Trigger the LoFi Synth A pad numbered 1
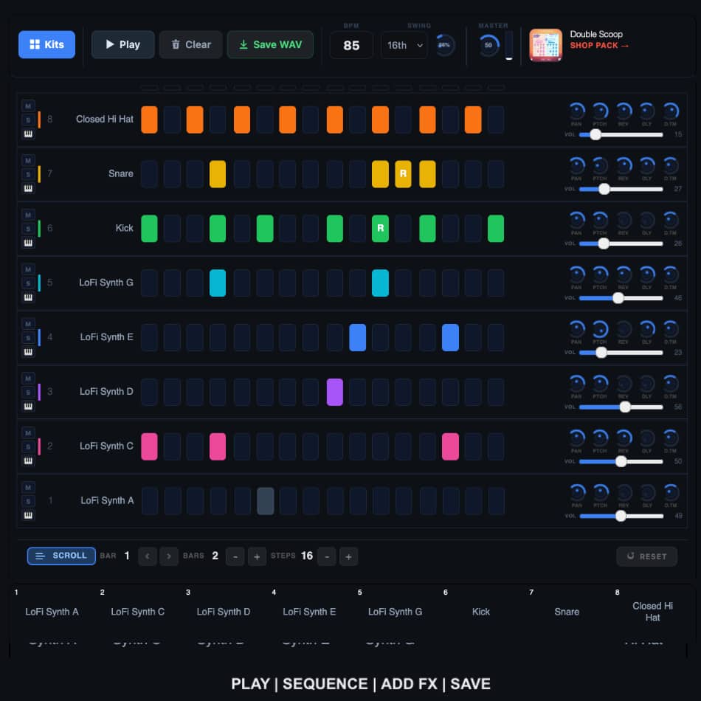701x701 pixels. click(52, 612)
